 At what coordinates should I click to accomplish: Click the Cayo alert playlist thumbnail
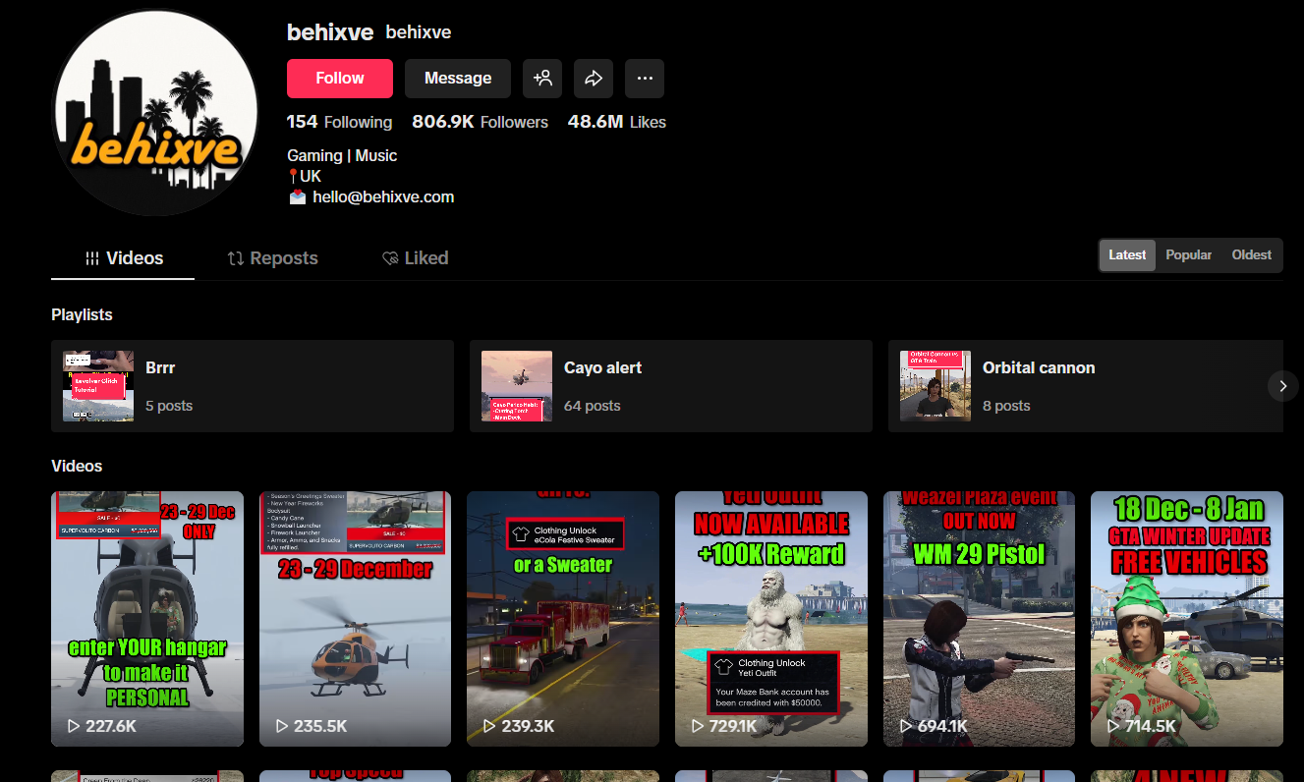(x=517, y=386)
